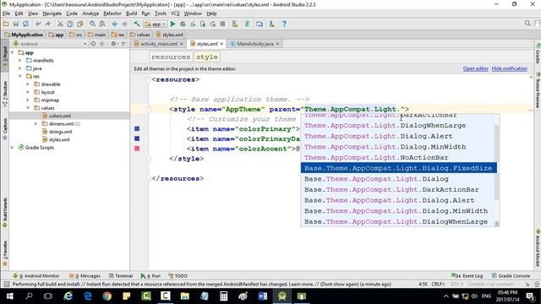Choose Theme.AppCompat.Light.Dialog.Alert suggestion
This screenshot has height=304, width=541.
click(x=398, y=136)
